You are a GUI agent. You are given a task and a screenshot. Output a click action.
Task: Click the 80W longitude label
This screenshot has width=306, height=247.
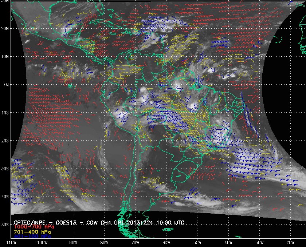pyautogui.click(x=104, y=243)
